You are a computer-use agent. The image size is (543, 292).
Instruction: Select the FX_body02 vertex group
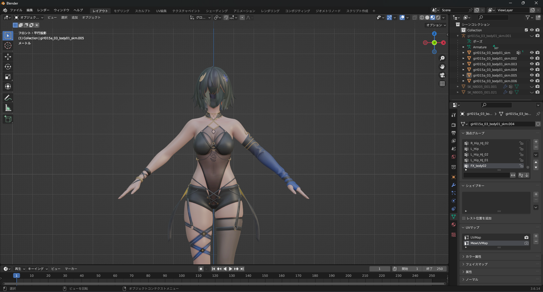494,166
